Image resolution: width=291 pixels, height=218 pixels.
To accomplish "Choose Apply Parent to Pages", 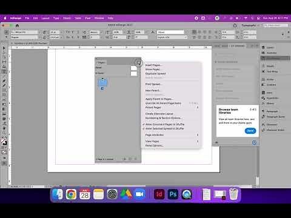I will tap(159, 99).
